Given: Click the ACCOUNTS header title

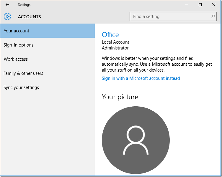Looking at the screenshot, I should coord(30,17).
